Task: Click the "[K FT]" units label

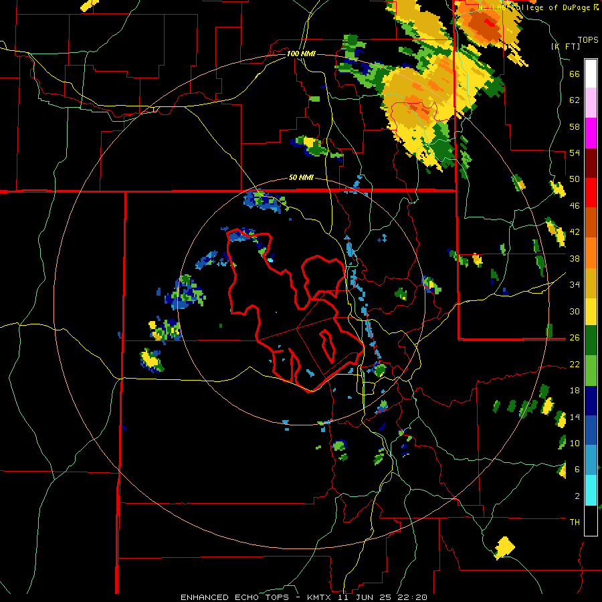Action: pos(566,46)
